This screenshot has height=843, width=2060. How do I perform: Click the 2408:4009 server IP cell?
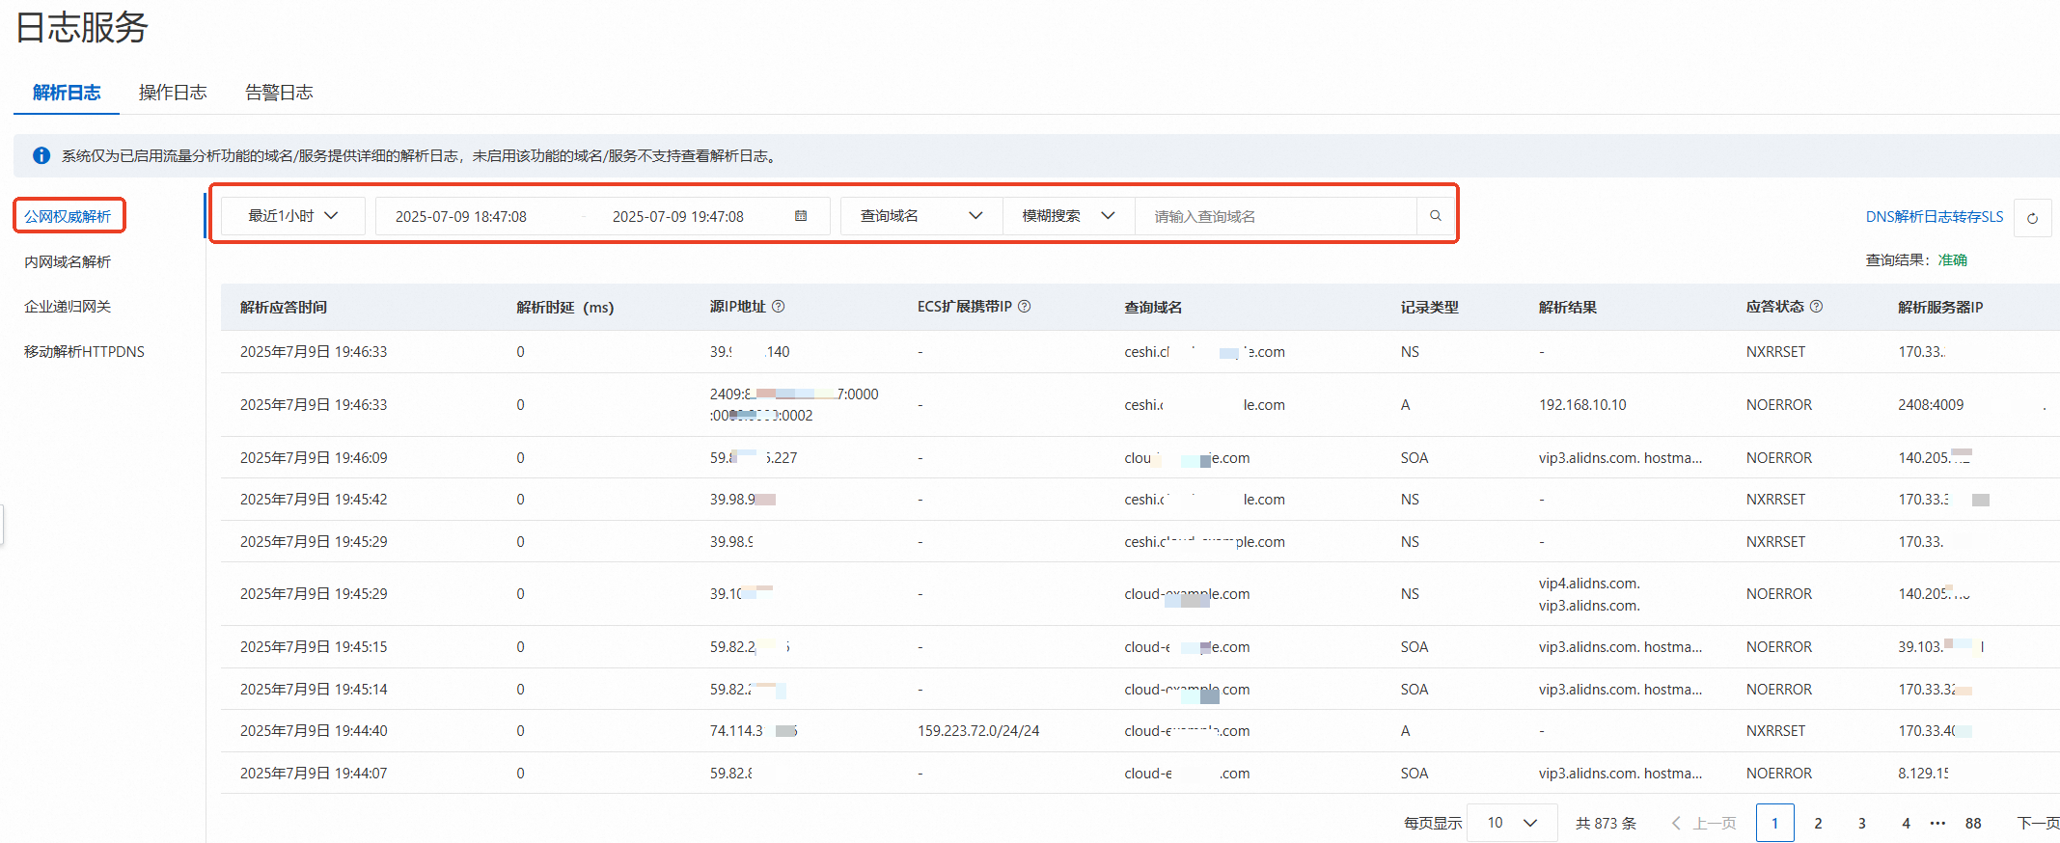tap(1931, 405)
